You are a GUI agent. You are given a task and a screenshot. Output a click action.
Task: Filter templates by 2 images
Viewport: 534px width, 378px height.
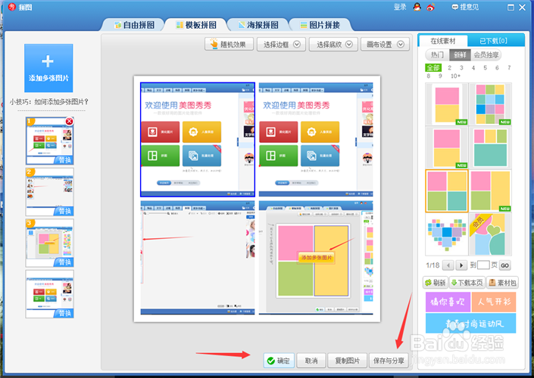click(x=449, y=67)
